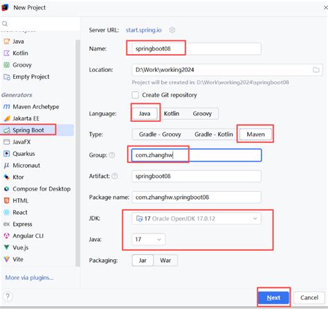Viewport: 328px width, 309px height.
Task: Select Gradle - Groovy project type
Action: pos(160,134)
